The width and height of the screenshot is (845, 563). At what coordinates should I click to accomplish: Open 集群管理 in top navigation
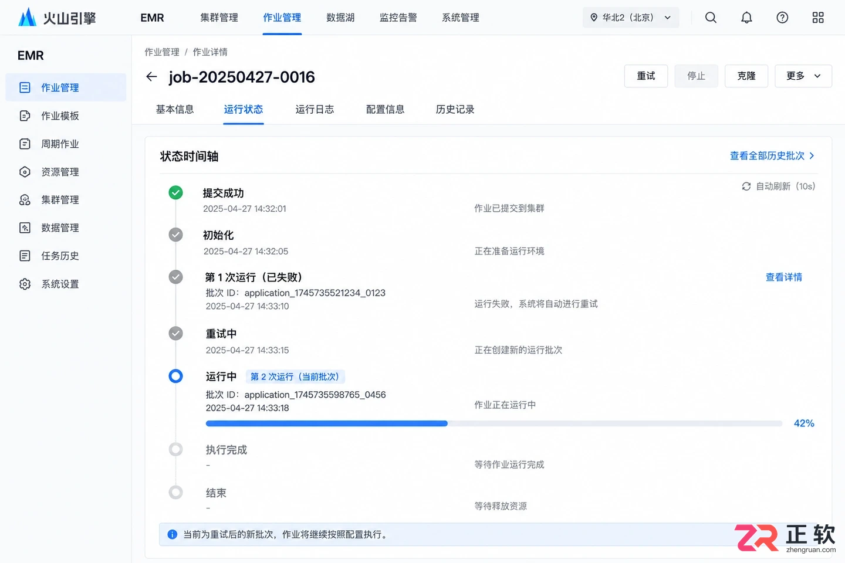[x=219, y=18]
